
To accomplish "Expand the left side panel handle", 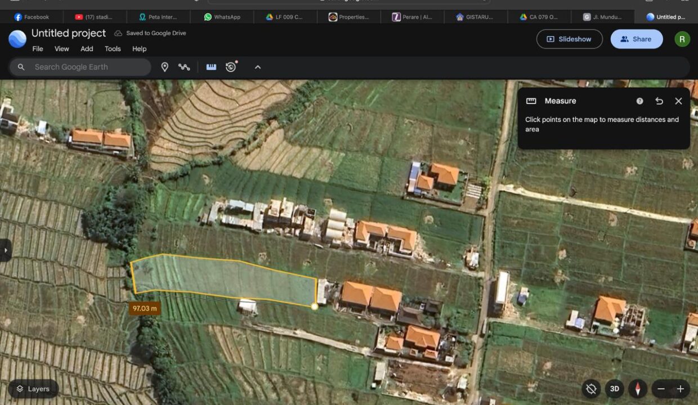I will click(6, 250).
